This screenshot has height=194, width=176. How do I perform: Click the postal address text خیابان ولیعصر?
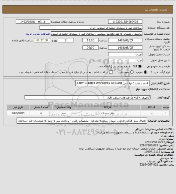click(117, 149)
